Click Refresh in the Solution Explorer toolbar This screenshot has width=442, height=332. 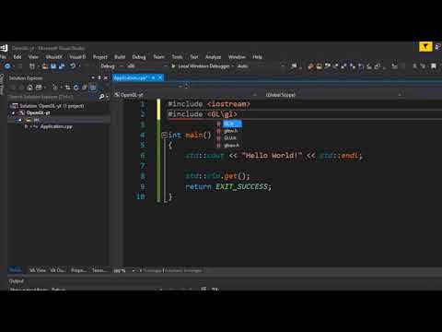click(x=76, y=88)
